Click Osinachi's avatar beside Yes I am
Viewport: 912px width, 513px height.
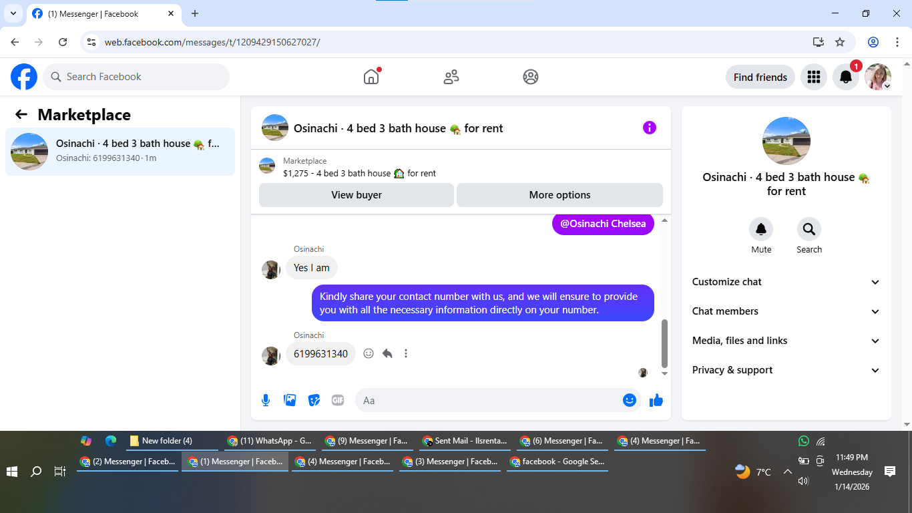pos(270,269)
